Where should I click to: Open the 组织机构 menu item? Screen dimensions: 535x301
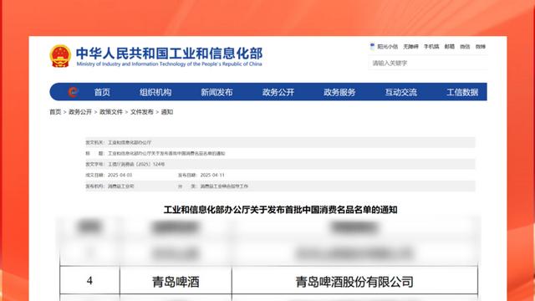pos(155,92)
